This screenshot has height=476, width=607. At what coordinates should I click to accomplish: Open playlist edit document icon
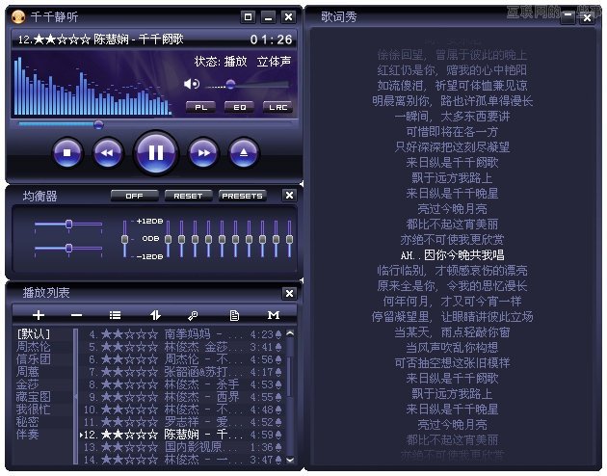coord(234,315)
